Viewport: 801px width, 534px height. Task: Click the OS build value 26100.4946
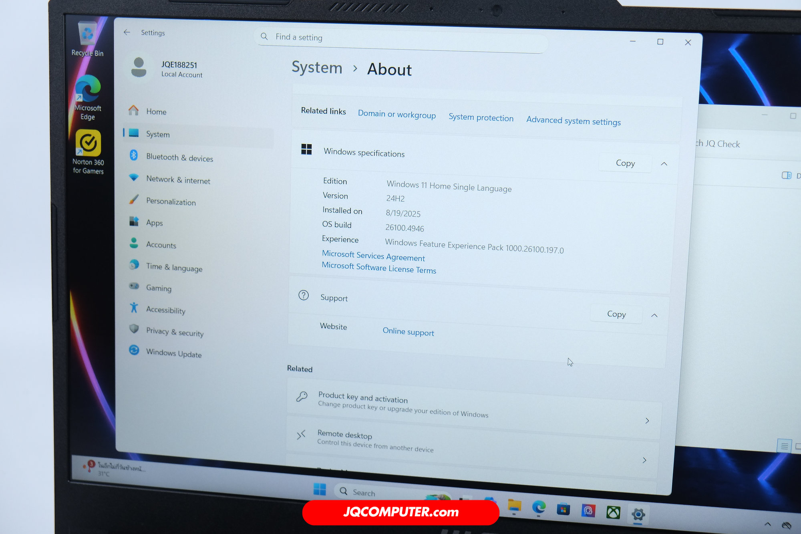405,228
